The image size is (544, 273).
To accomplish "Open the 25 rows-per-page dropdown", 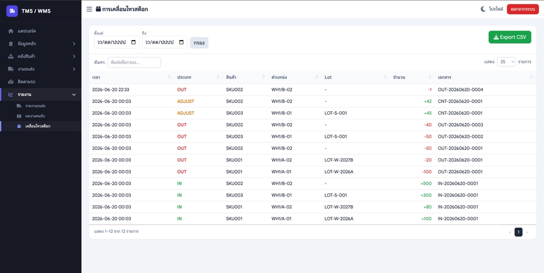I will coord(506,62).
